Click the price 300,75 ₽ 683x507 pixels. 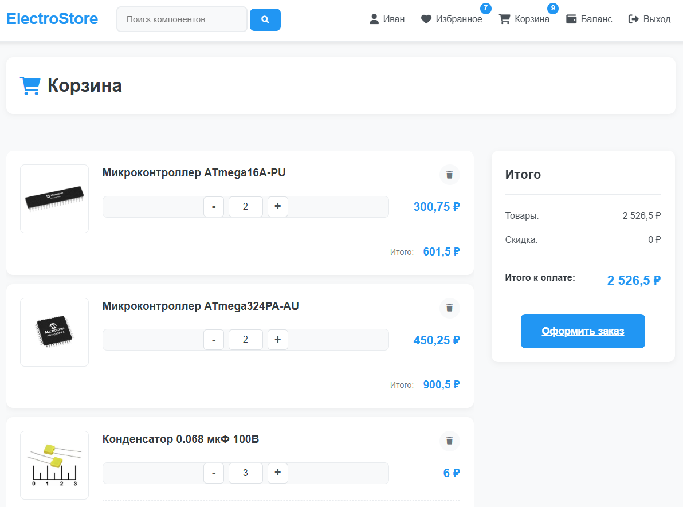click(437, 206)
